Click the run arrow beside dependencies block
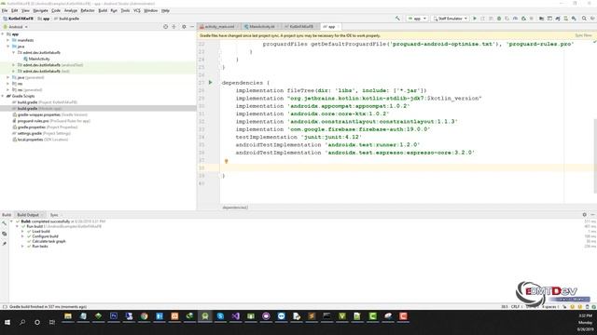Screen dimensions: 597x335 tap(210, 83)
